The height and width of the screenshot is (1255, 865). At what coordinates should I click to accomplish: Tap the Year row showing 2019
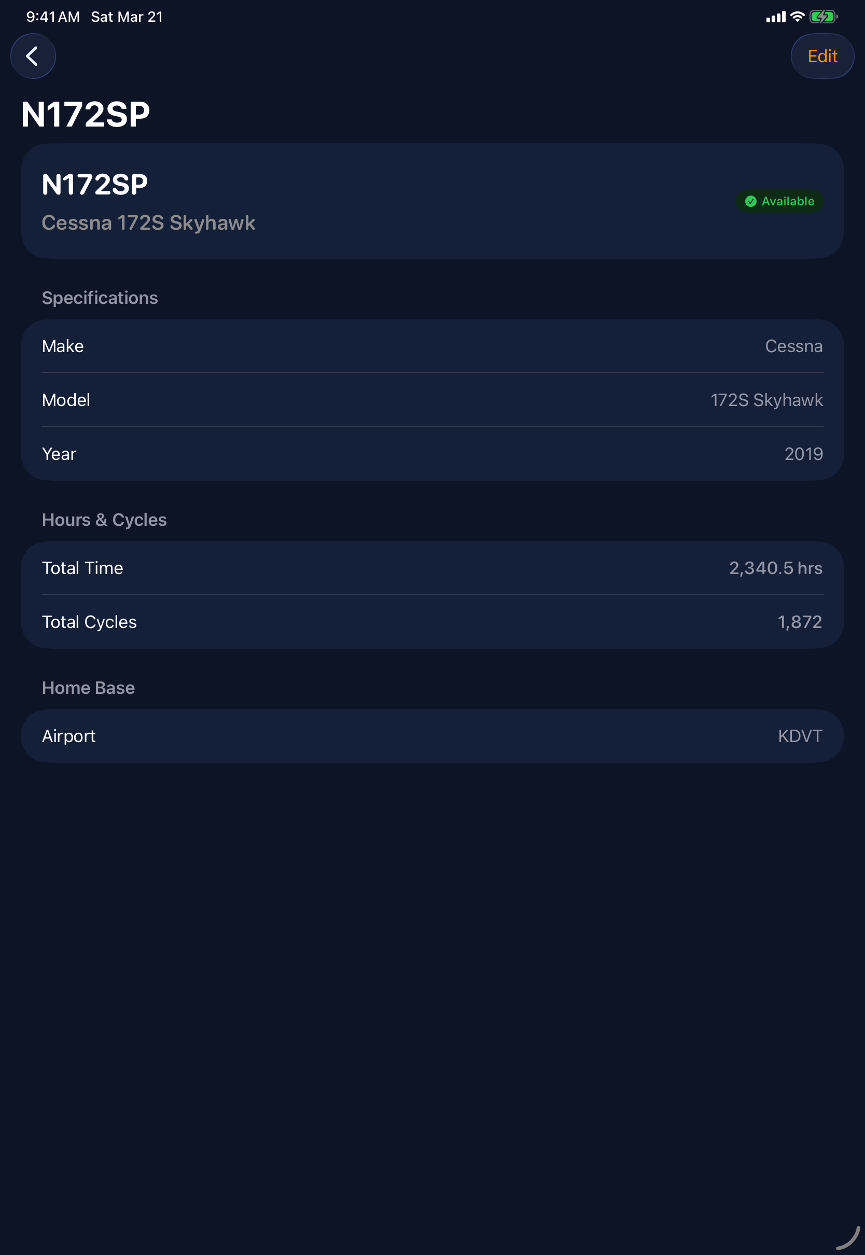point(432,454)
